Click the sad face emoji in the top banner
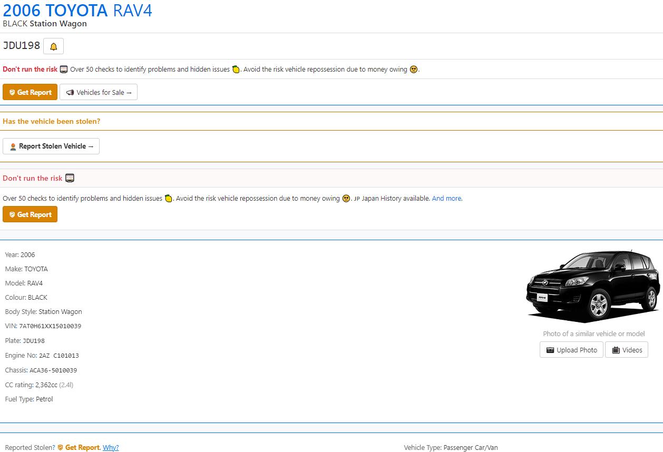Image resolution: width=663 pixels, height=452 pixels. pyautogui.click(x=414, y=70)
